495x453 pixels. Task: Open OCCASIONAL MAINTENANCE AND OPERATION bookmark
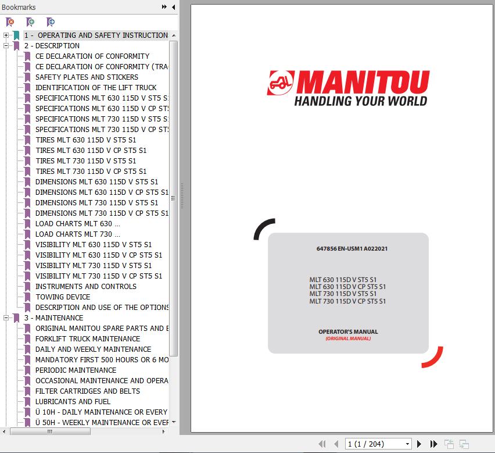pyautogui.click(x=102, y=381)
